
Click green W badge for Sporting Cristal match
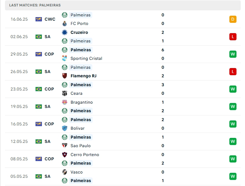(x=233, y=54)
